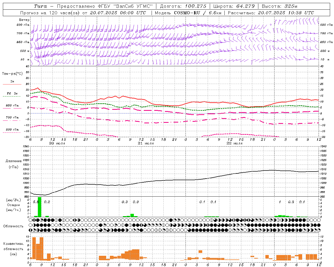This screenshot has height=267, width=334.
Task: Click the "21 июля" date label
Action: click(x=146, y=143)
